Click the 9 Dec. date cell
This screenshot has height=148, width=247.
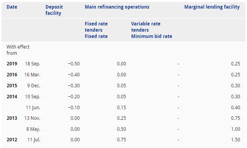coord(34,86)
